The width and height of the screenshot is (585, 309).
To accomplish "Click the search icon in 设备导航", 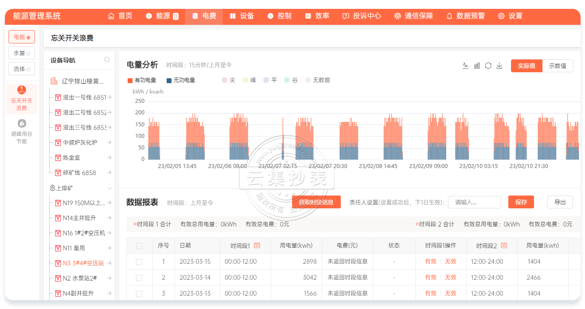I will [x=107, y=60].
